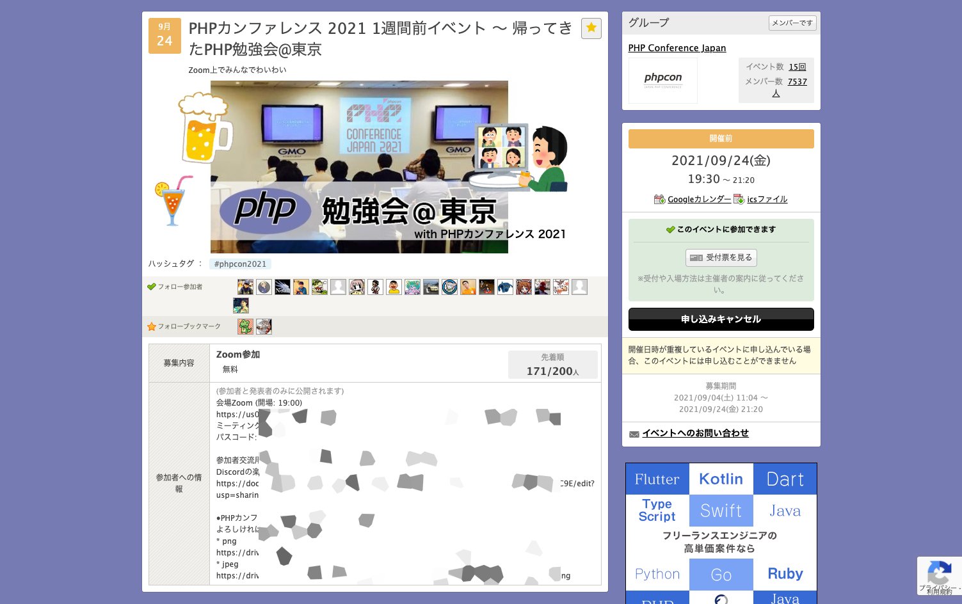Click the star icon next to フォローブックマーク
Screen dimensions: 962x604
coord(151,326)
